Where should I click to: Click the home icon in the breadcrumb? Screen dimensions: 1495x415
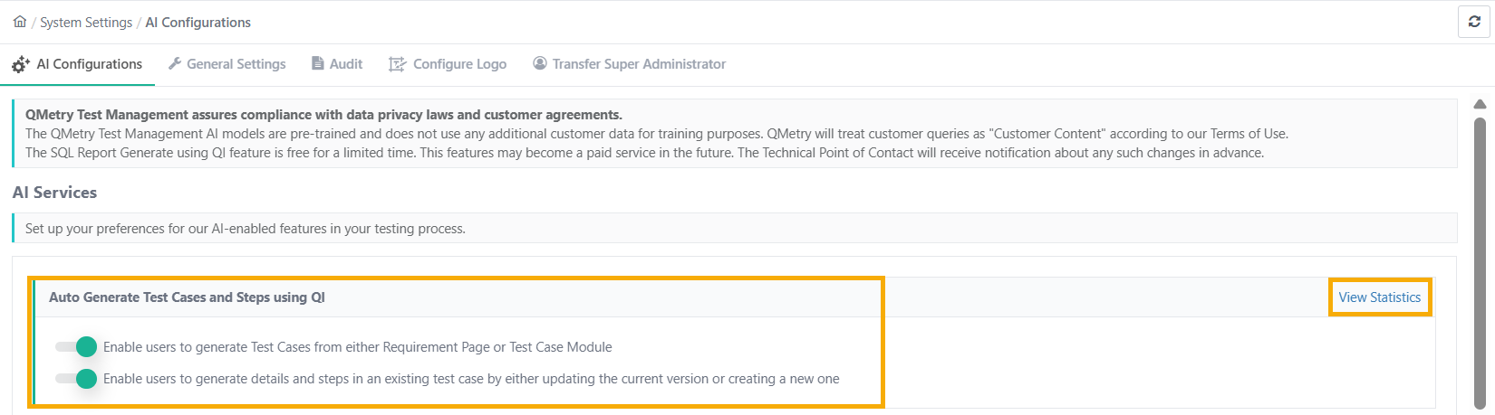pyautogui.click(x=20, y=22)
